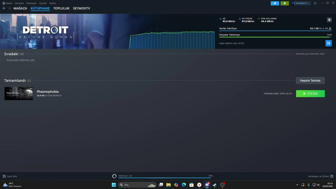Open the Windows Start menu

click(114, 185)
